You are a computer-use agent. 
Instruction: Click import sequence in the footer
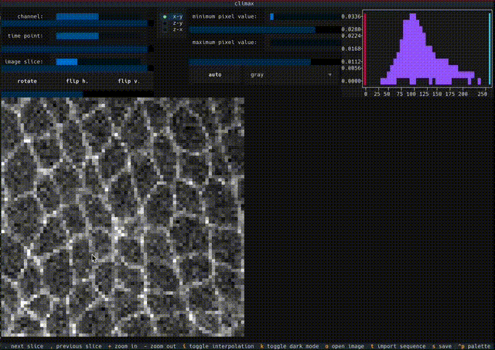coord(398,346)
